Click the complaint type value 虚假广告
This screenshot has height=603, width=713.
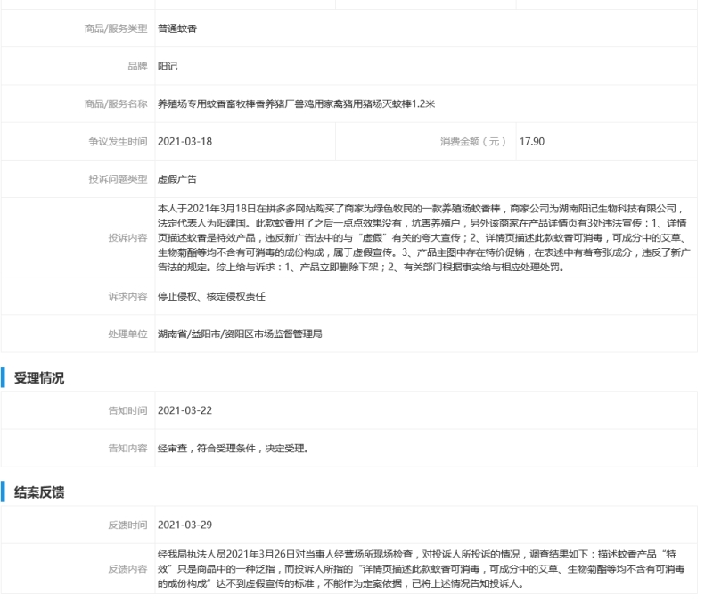pyautogui.click(x=176, y=179)
